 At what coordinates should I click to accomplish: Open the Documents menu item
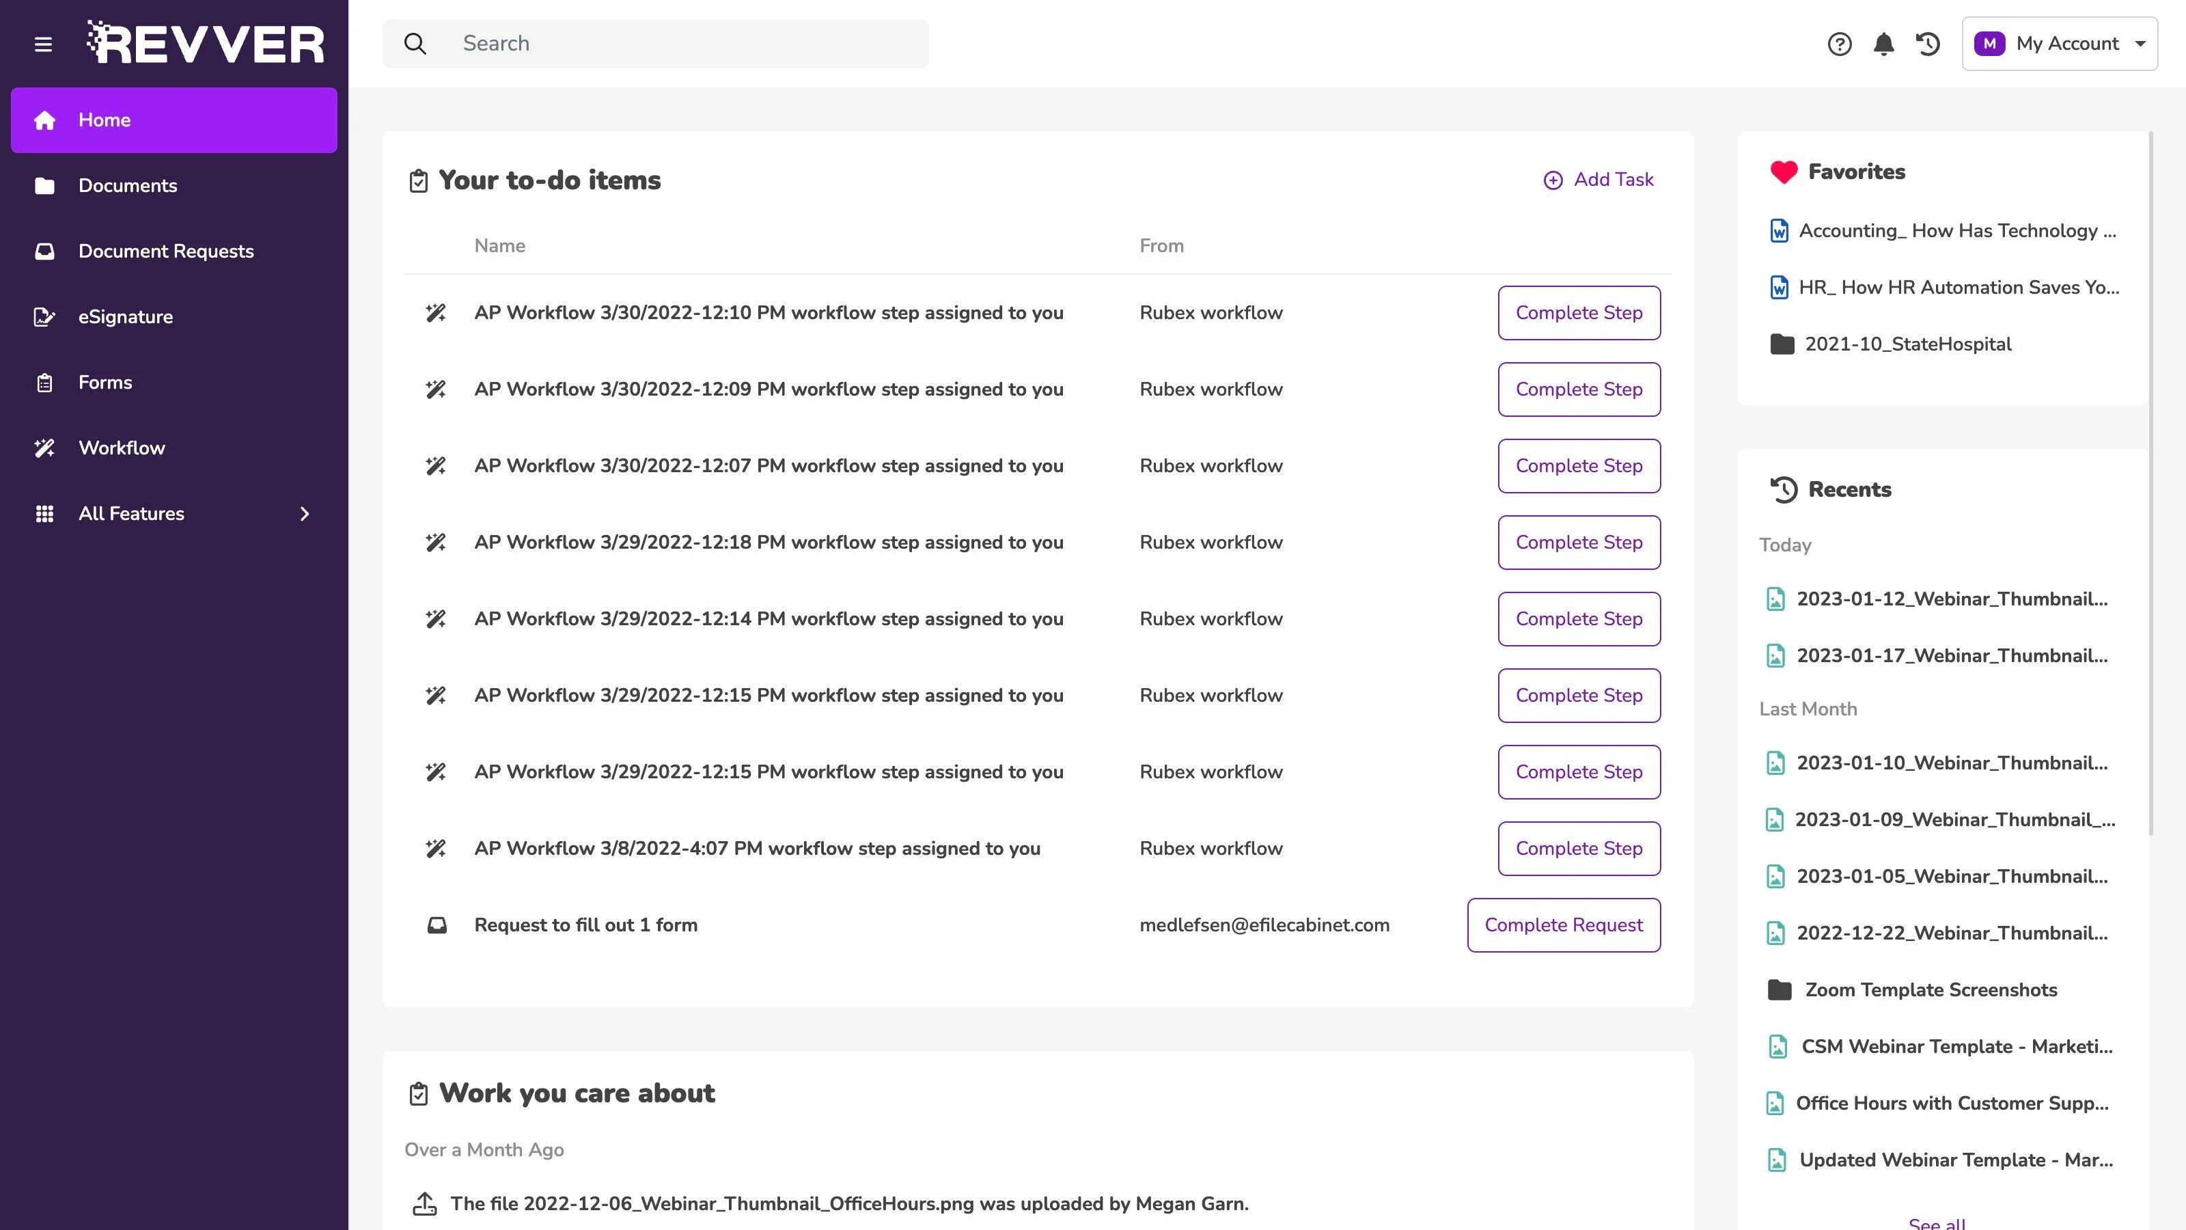pyautogui.click(x=127, y=186)
